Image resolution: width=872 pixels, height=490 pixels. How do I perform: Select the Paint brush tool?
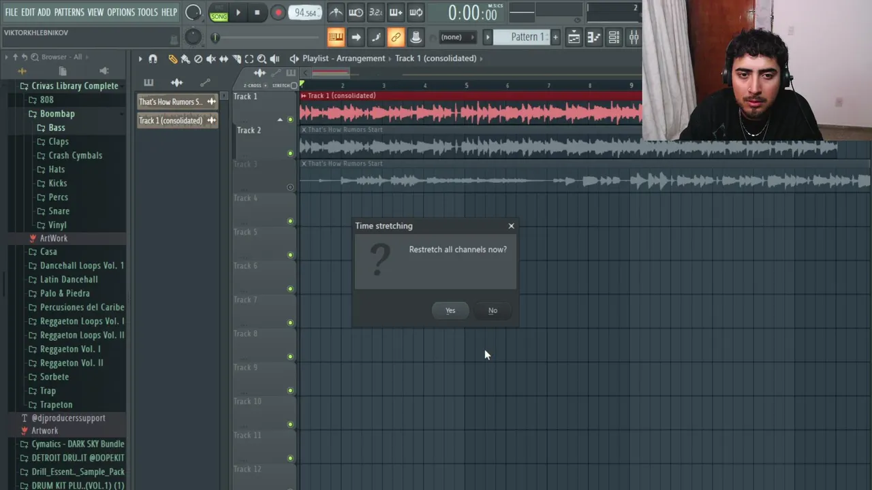coord(185,59)
